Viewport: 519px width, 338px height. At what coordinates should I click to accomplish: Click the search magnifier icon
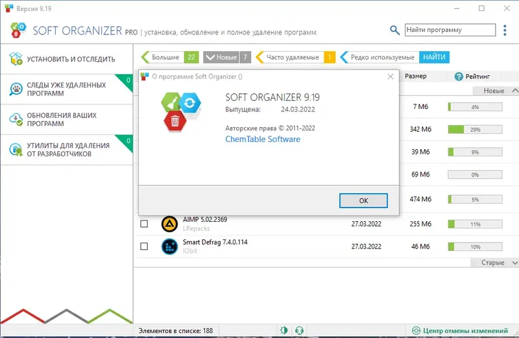pyautogui.click(x=394, y=30)
